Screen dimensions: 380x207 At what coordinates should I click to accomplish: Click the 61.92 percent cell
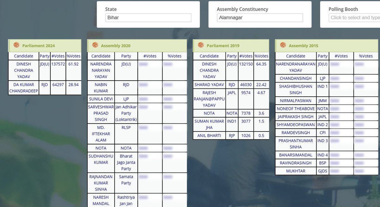coord(73,70)
